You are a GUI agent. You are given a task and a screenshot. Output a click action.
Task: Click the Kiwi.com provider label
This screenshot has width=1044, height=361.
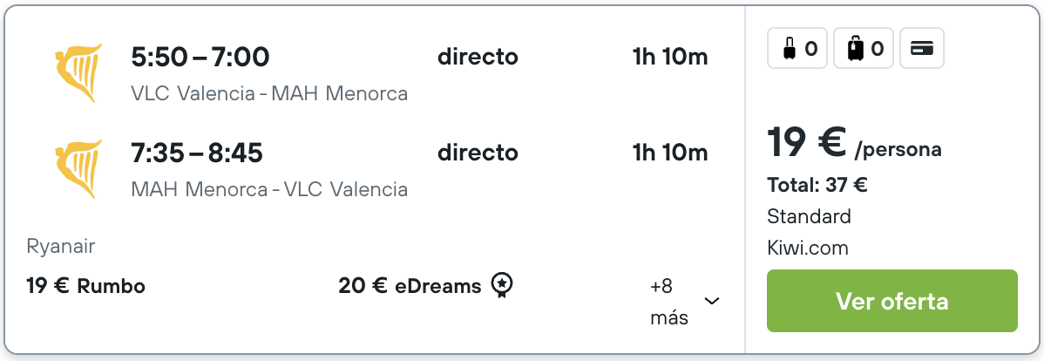(x=808, y=249)
